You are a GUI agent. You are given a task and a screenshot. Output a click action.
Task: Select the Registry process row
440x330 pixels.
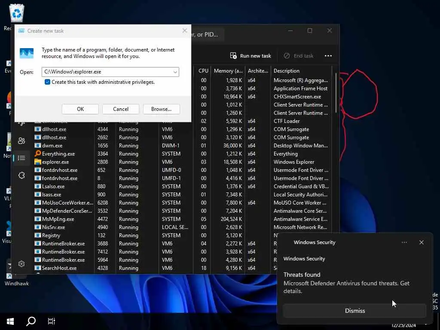(x=155, y=235)
